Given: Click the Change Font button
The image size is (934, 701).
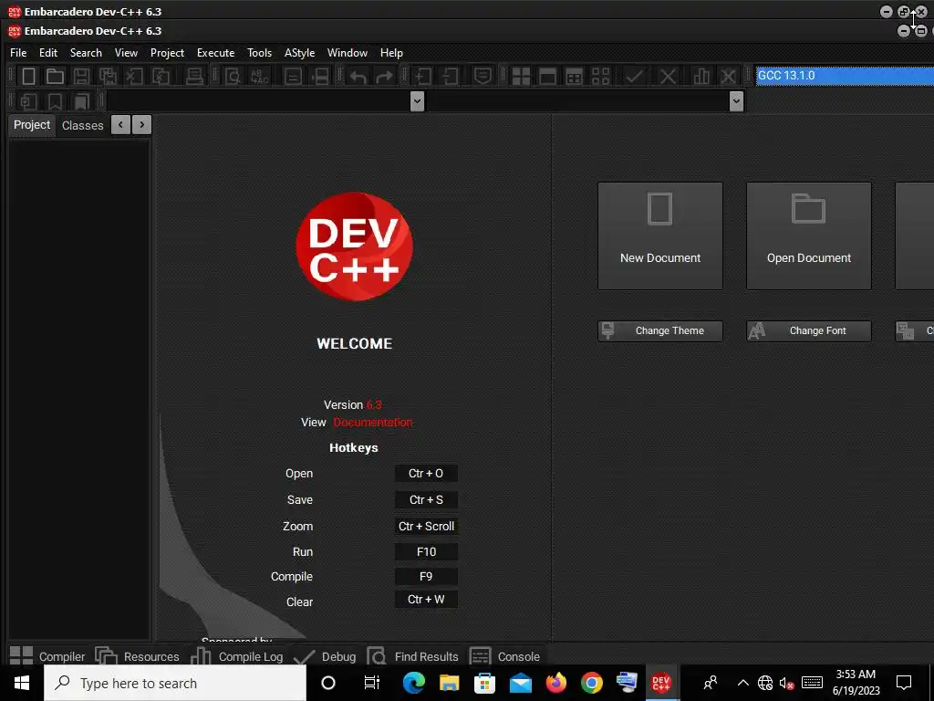Looking at the screenshot, I should coord(809,330).
